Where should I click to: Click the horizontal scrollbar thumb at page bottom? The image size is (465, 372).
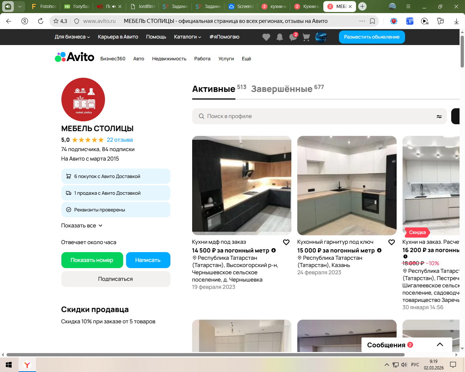(206, 355)
